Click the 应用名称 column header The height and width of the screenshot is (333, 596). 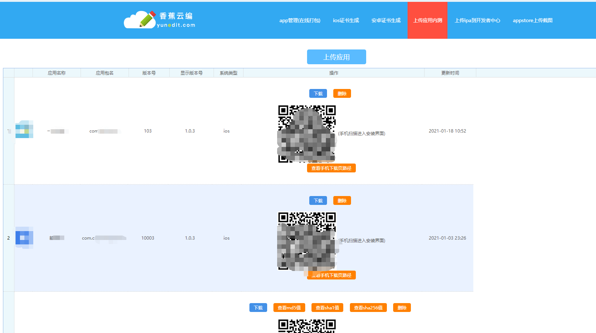point(57,73)
